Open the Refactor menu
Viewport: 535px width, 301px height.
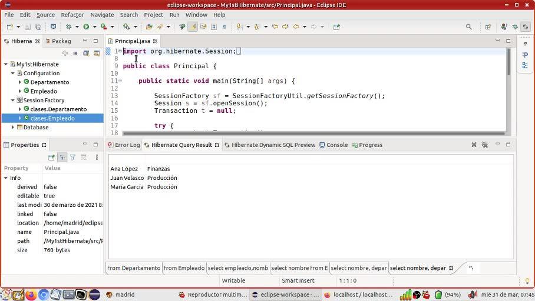(x=72, y=15)
